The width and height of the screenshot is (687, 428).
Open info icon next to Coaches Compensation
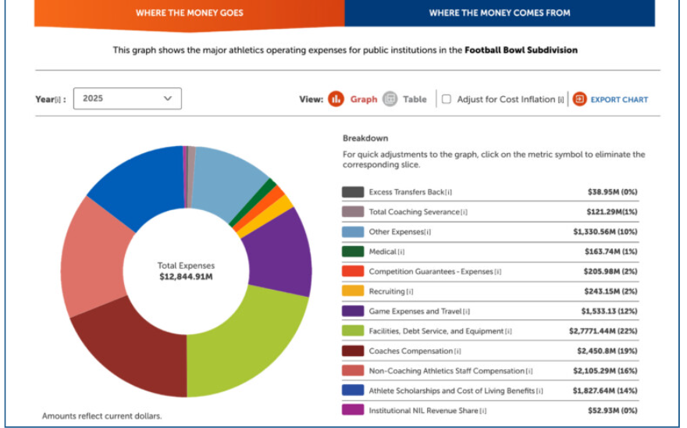pyautogui.click(x=457, y=351)
